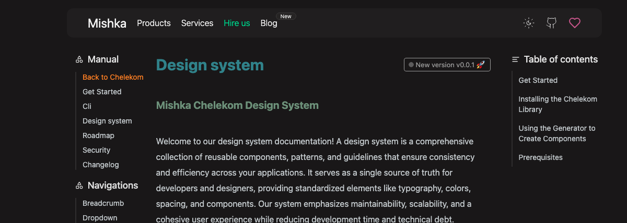Open the GitHub repository icon
Screen dimensions: 627x223
551,23
